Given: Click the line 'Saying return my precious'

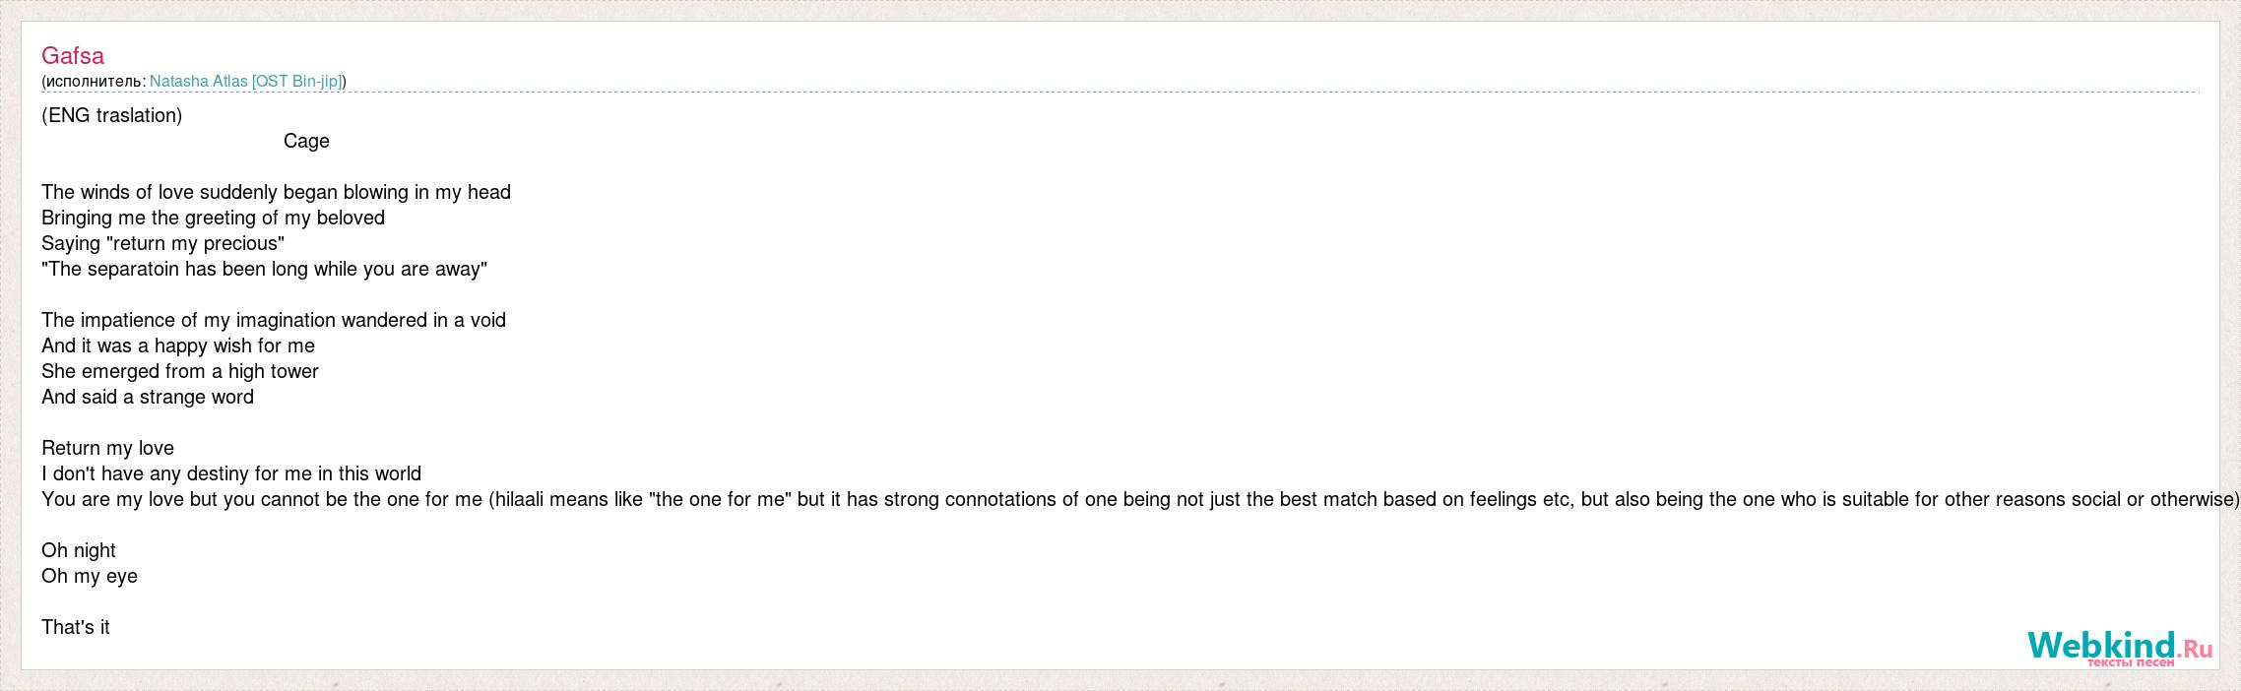Looking at the screenshot, I should (x=162, y=244).
